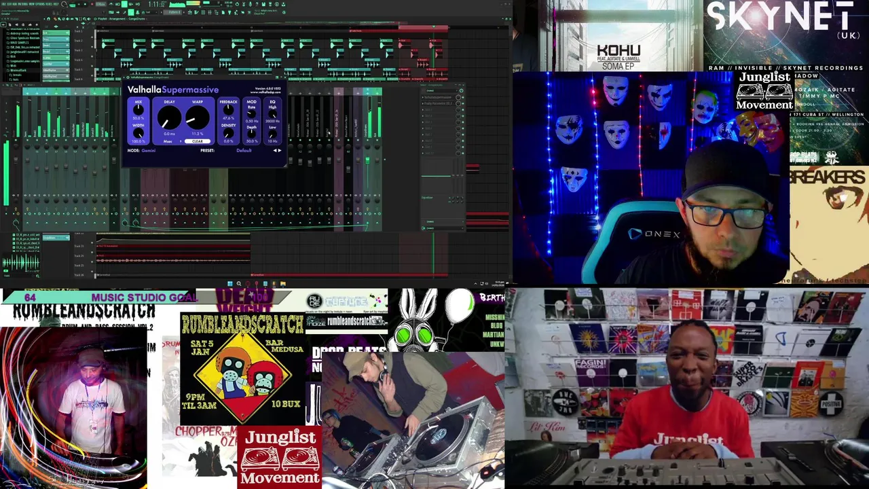Viewport: 869px width, 489px height.
Task: Click the Valhalla FEEDBACK knob
Action: (x=228, y=109)
